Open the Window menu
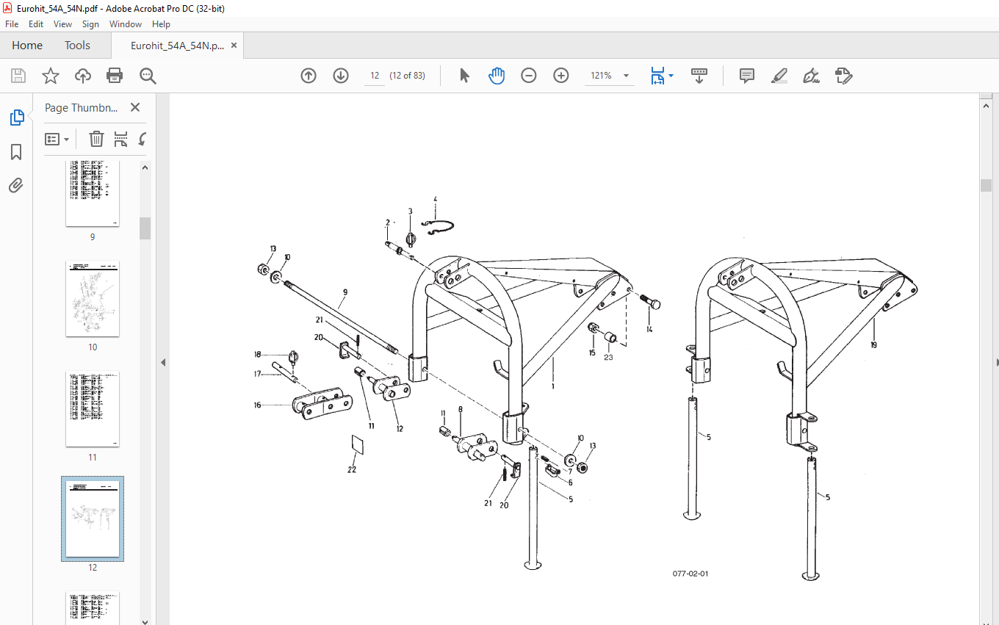Viewport: 999px width, 625px height. pyautogui.click(x=126, y=24)
